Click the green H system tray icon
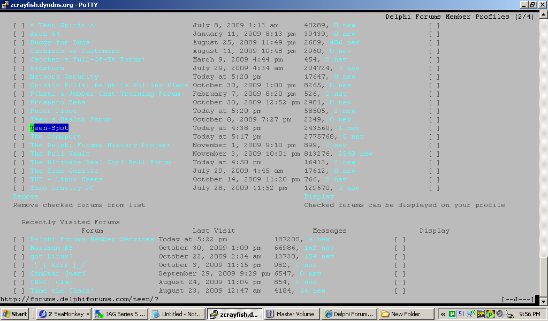The image size is (548, 321). tap(452, 314)
